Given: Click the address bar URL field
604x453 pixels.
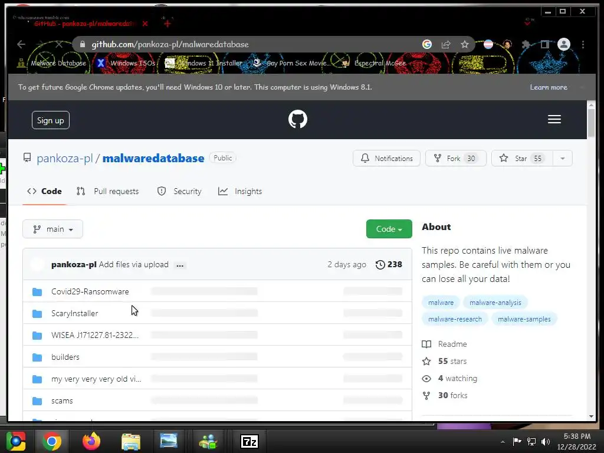Looking at the screenshot, I should [247, 44].
